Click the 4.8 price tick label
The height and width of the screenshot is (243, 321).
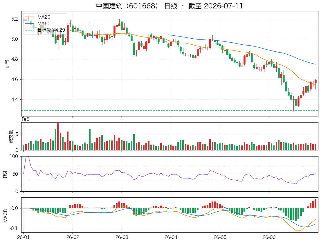(x=15, y=59)
